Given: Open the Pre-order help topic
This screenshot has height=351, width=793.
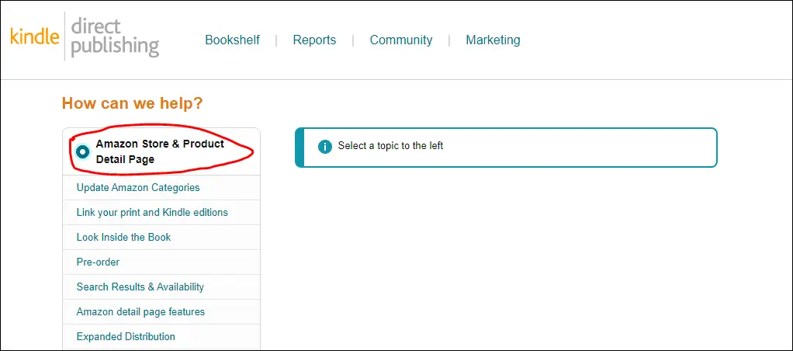Looking at the screenshot, I should pos(161,262).
